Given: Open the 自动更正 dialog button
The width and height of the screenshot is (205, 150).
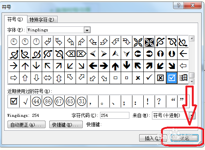Looking at the screenshot, I should pos(26,125).
